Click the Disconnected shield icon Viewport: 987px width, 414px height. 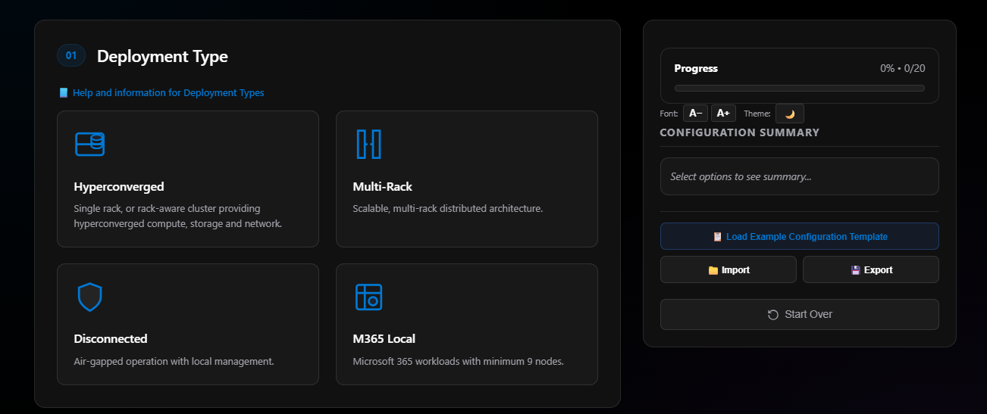89,297
